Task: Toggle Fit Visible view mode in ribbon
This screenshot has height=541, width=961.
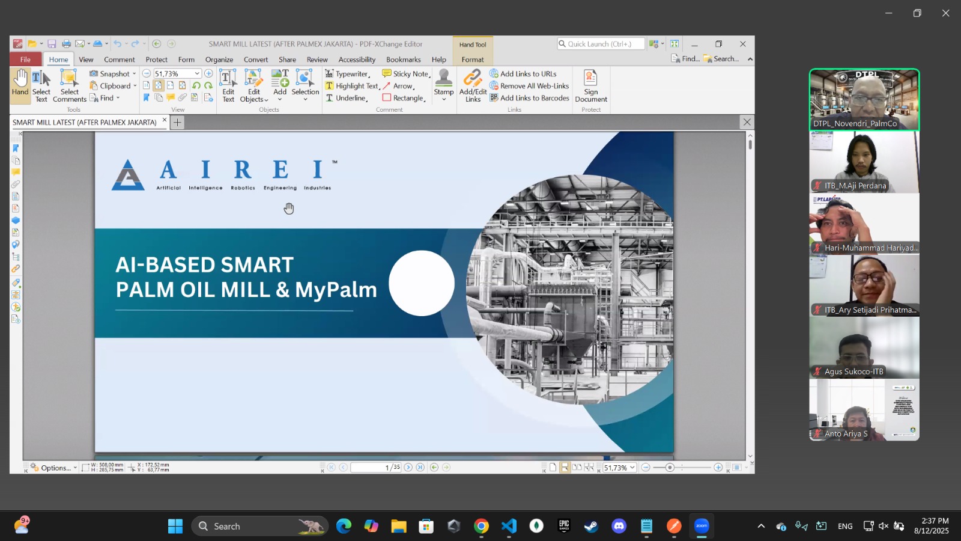Action: pyautogui.click(x=182, y=85)
